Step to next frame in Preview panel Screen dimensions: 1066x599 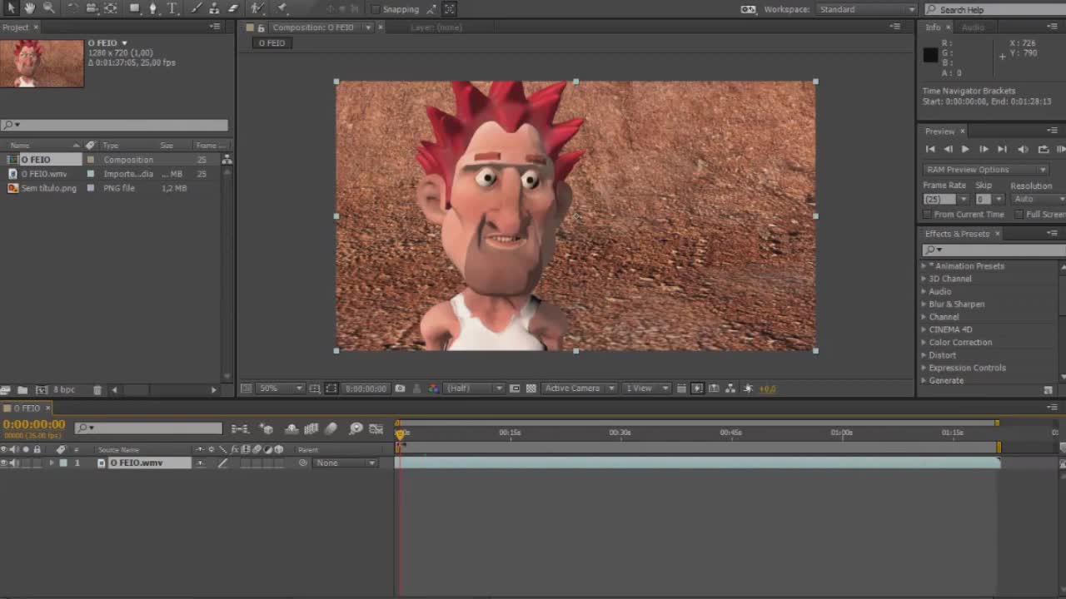tap(984, 150)
